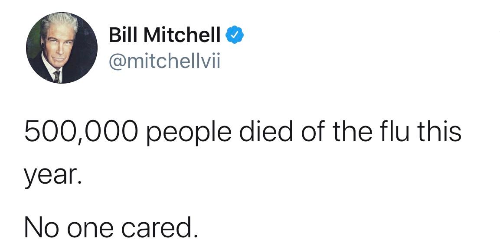Click the blue verified checkmark badge
This screenshot has width=500, height=246.
[235, 35]
